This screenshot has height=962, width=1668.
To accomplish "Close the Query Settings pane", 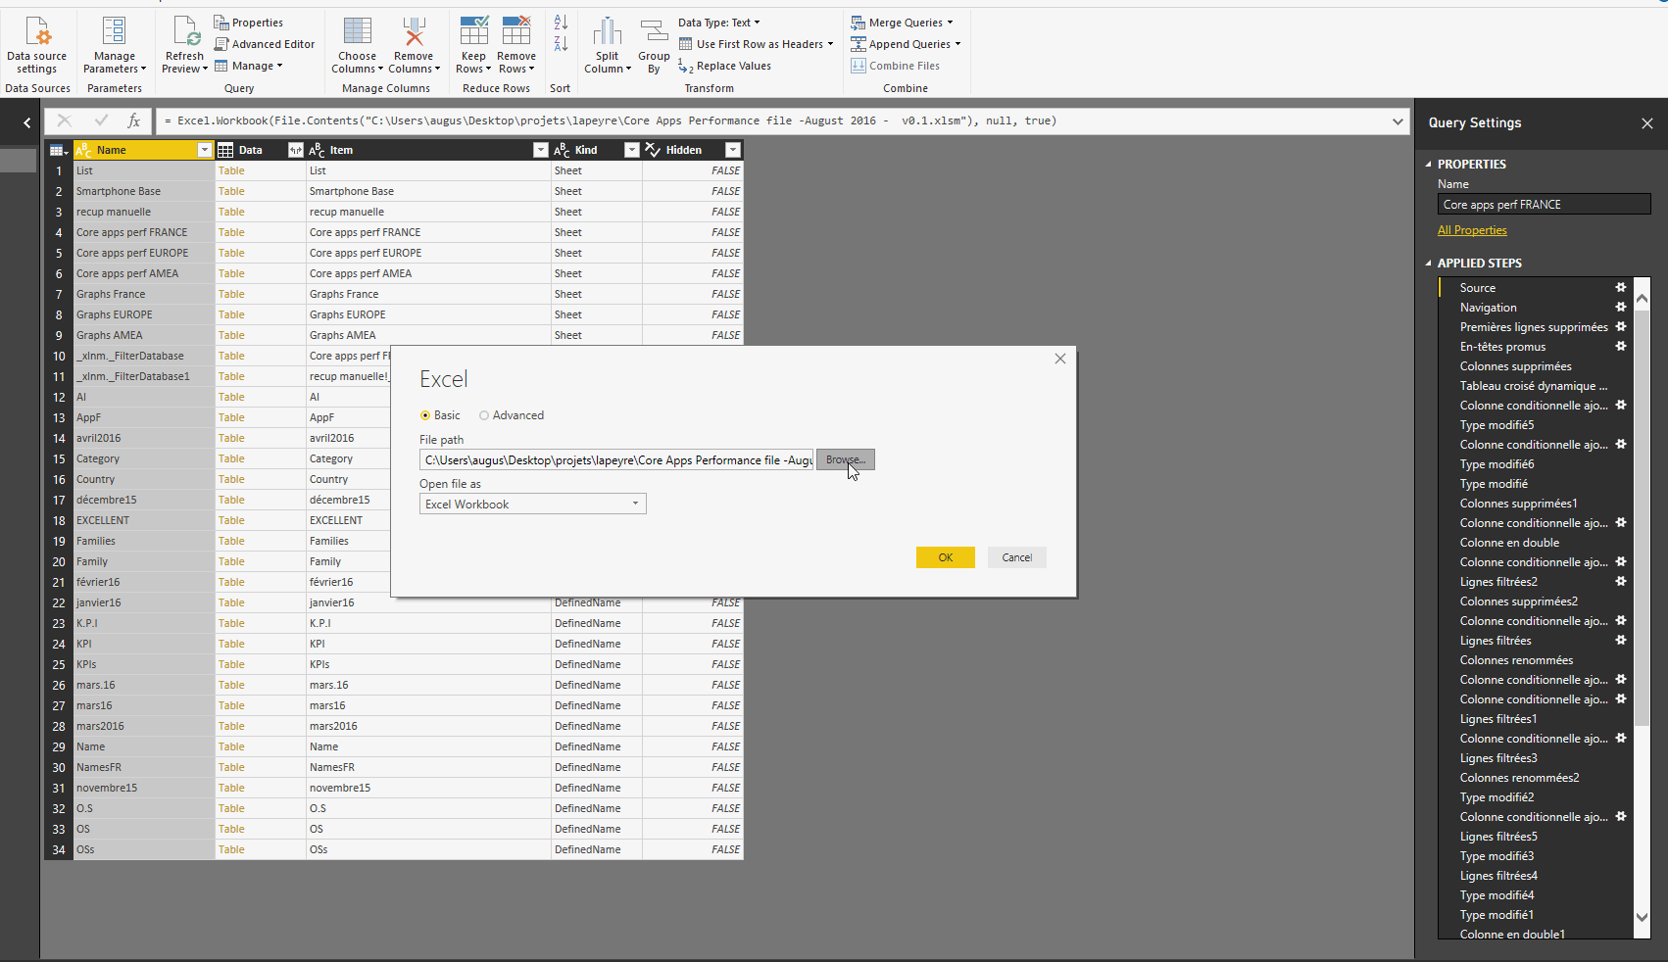I will coord(1647,123).
